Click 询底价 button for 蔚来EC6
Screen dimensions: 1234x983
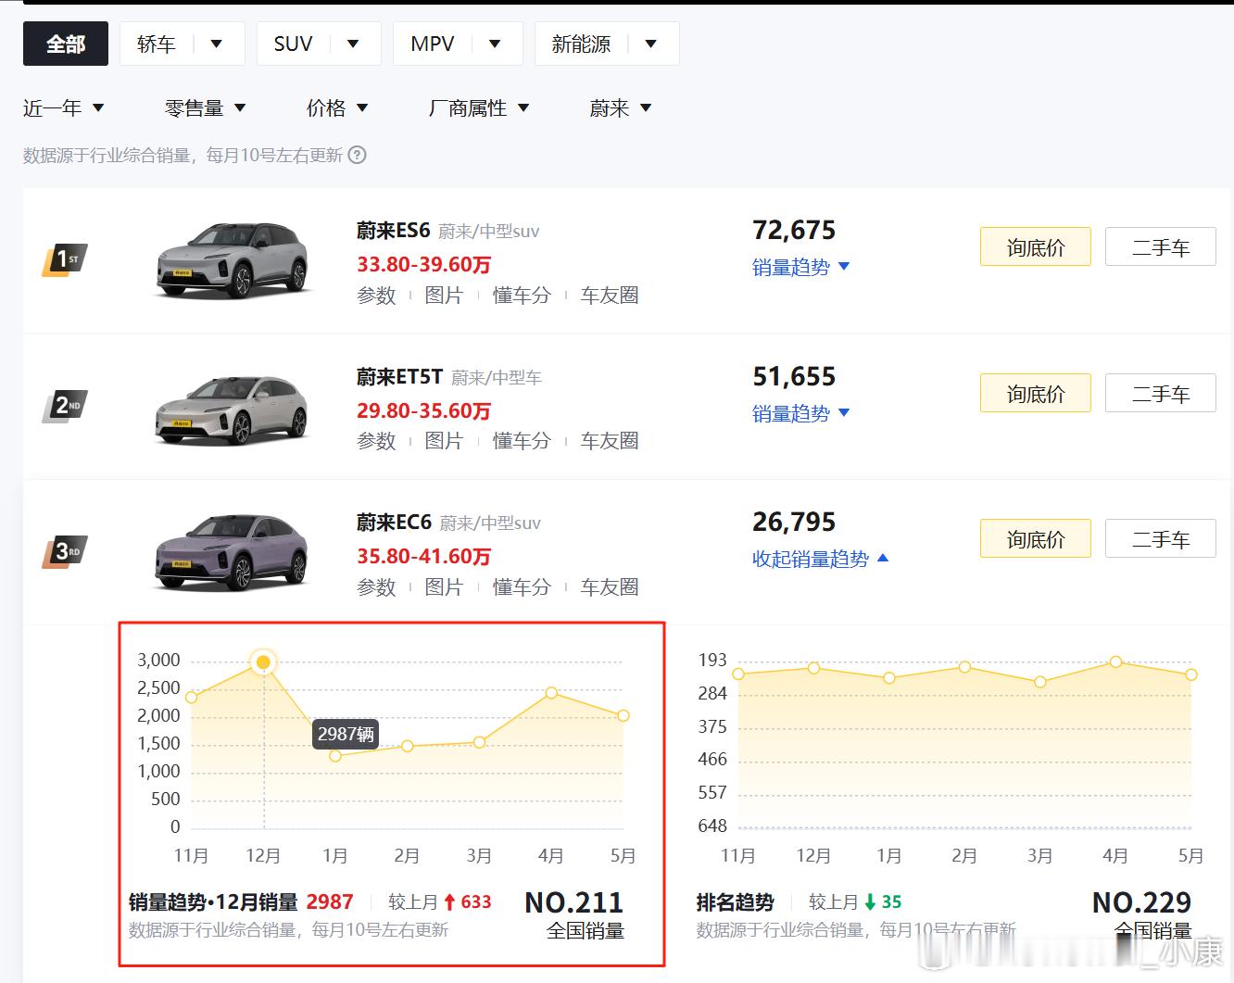pos(1036,539)
